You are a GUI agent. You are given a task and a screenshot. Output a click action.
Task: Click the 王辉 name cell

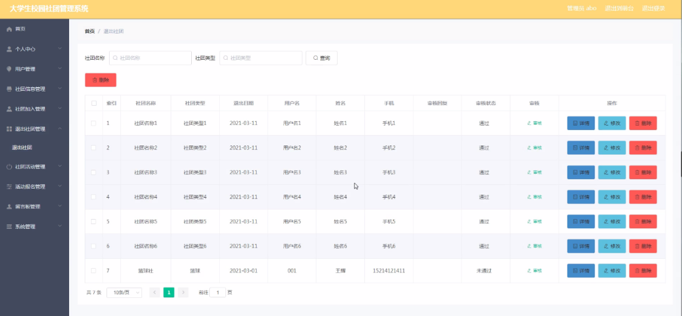tap(340, 271)
